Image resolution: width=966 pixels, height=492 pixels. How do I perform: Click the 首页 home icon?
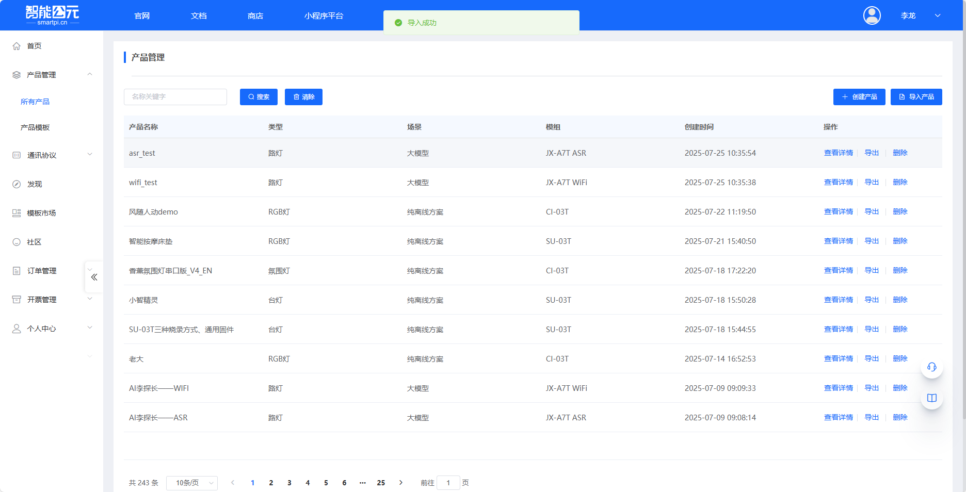pyautogui.click(x=17, y=46)
